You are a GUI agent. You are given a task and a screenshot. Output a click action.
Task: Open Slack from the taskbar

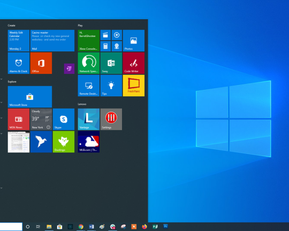coord(112,227)
